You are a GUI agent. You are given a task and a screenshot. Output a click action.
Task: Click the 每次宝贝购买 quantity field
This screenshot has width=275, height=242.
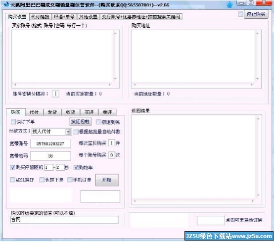111,143
